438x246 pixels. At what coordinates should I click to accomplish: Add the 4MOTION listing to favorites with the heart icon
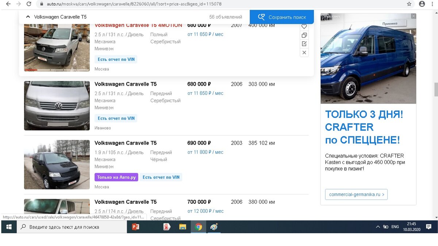[304, 27]
